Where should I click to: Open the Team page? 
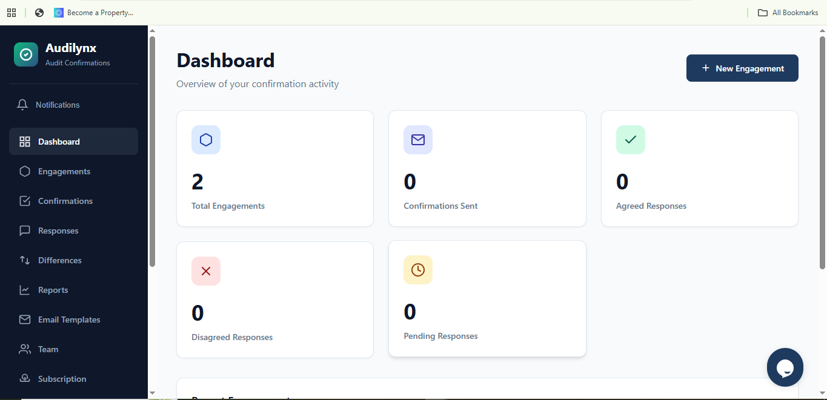click(73, 349)
